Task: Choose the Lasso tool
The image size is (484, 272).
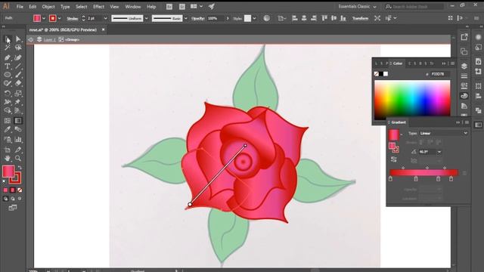Action: pos(18,48)
